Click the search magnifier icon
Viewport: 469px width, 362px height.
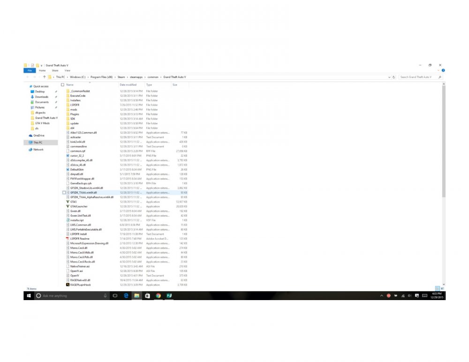[440, 77]
